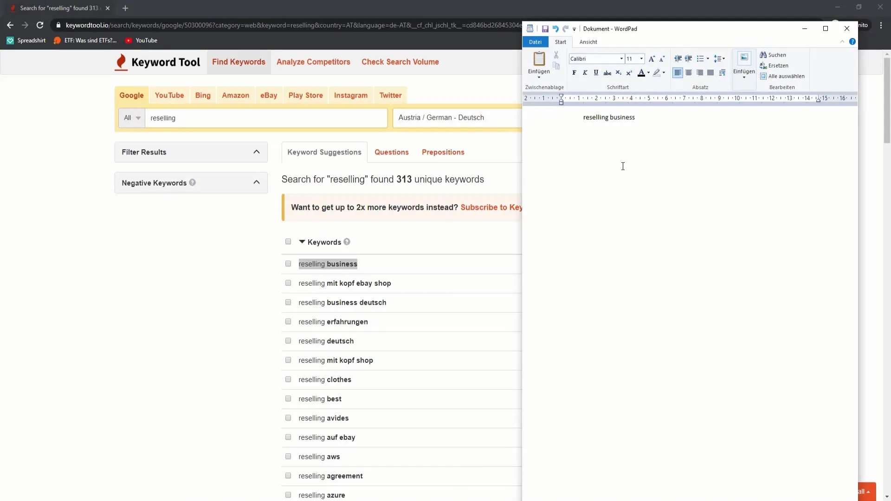Screen dimensions: 891x501
Task: Open the Datei menu in WordPad
Action: click(535, 42)
